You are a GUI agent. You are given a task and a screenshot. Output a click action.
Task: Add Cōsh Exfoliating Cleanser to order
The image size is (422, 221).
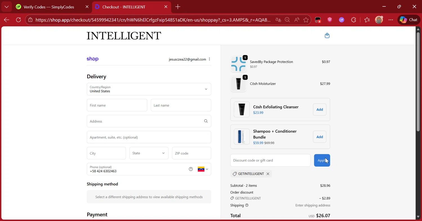tap(320, 110)
